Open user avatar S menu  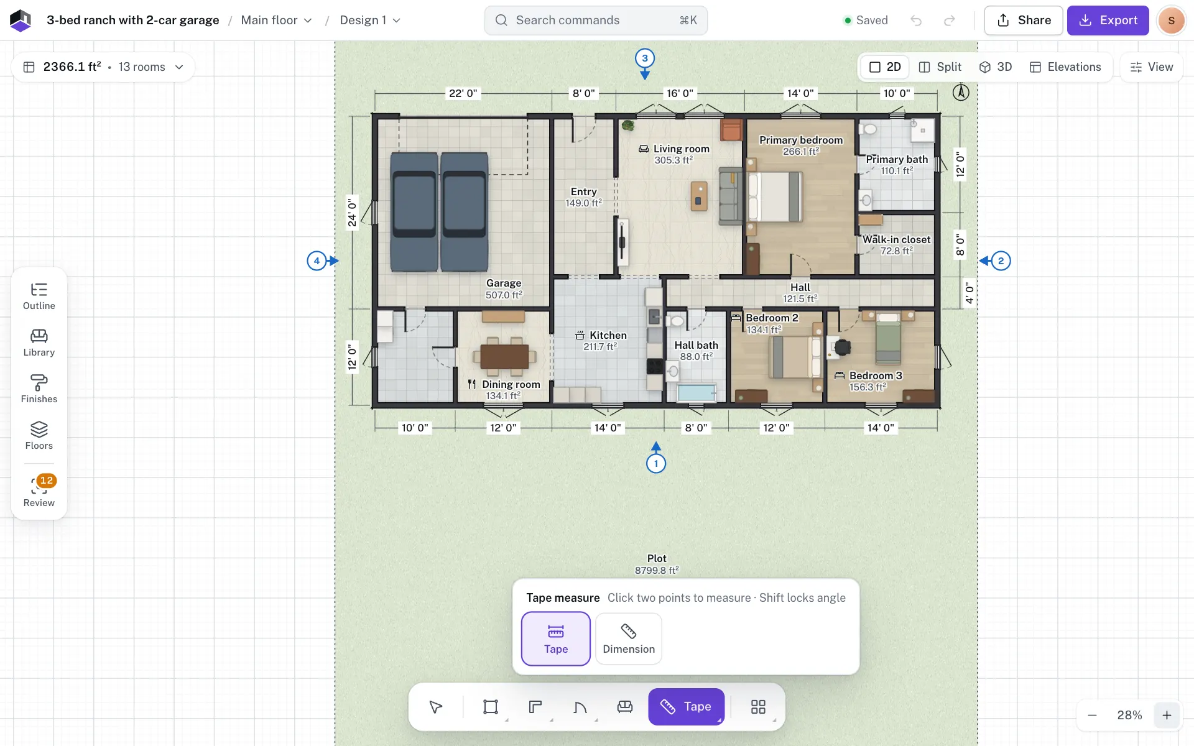pyautogui.click(x=1172, y=21)
